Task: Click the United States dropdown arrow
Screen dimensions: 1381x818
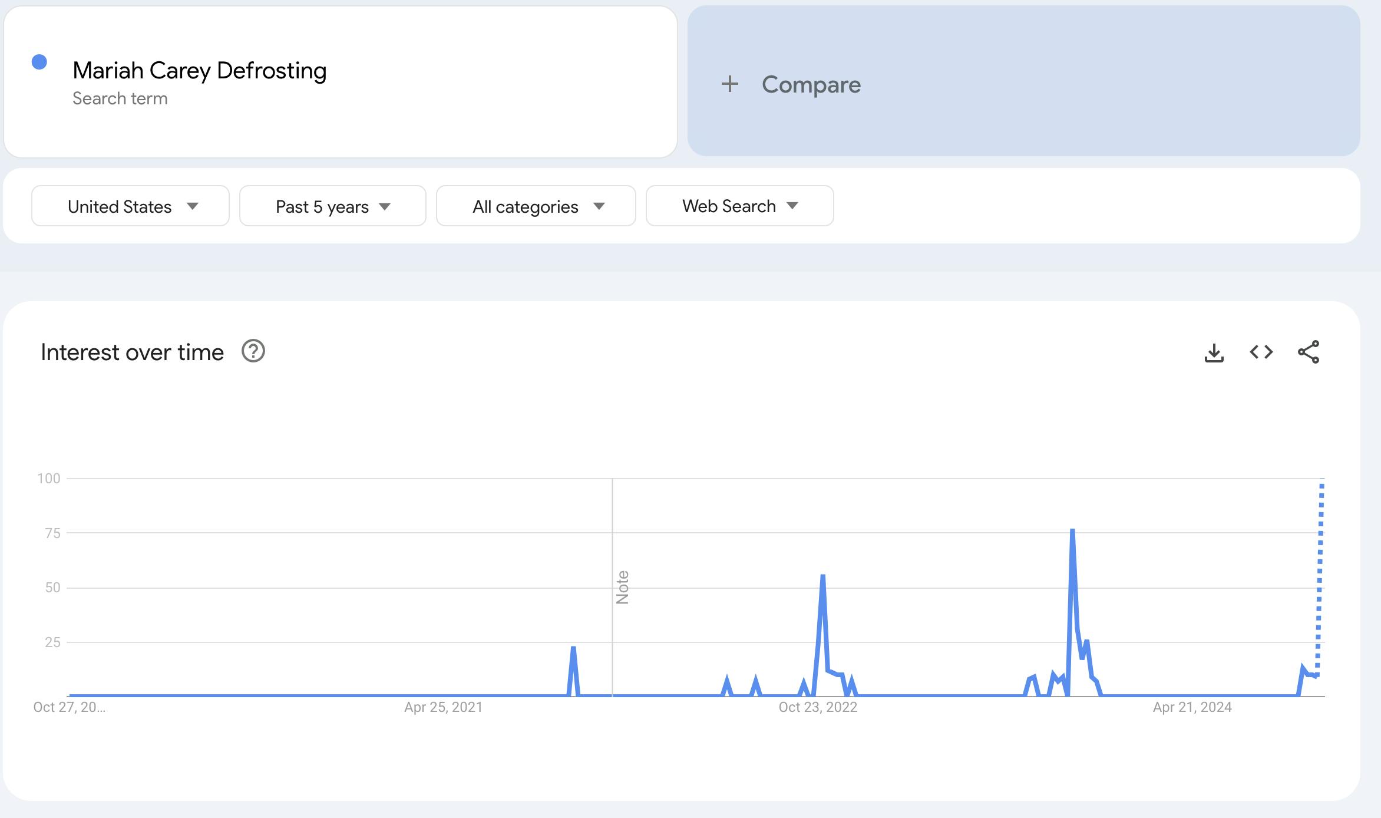Action: pyautogui.click(x=194, y=206)
